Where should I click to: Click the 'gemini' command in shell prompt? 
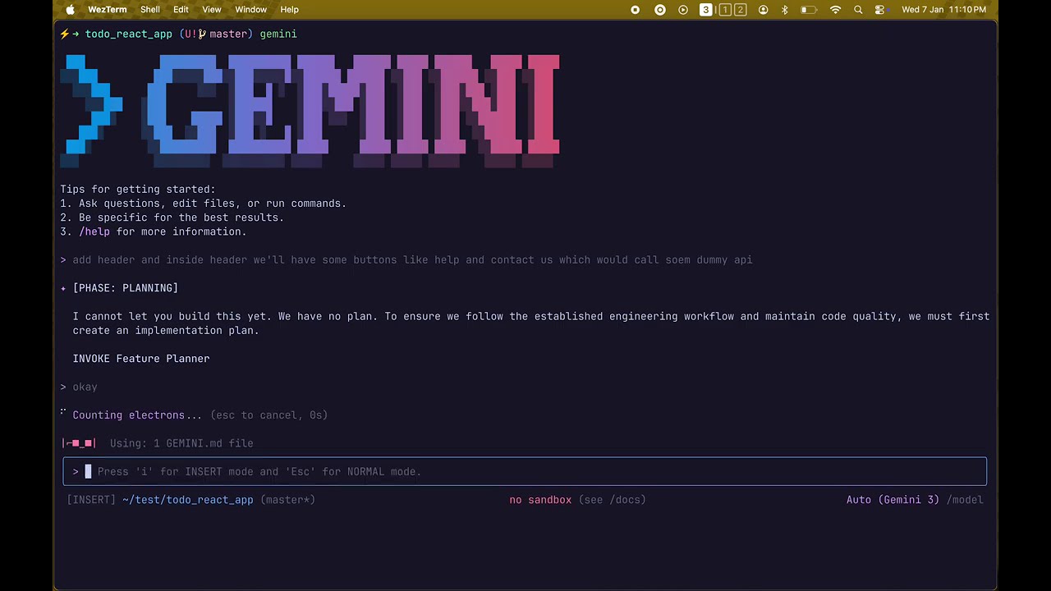click(x=278, y=34)
